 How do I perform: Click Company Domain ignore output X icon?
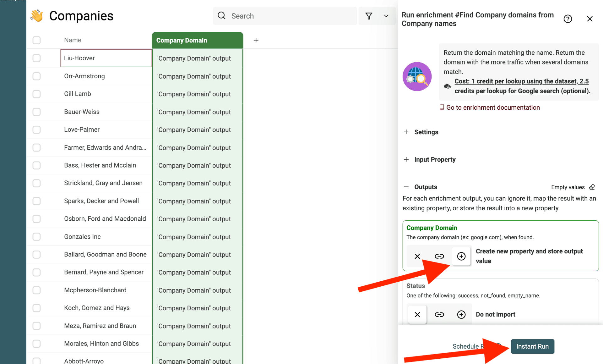pos(417,256)
